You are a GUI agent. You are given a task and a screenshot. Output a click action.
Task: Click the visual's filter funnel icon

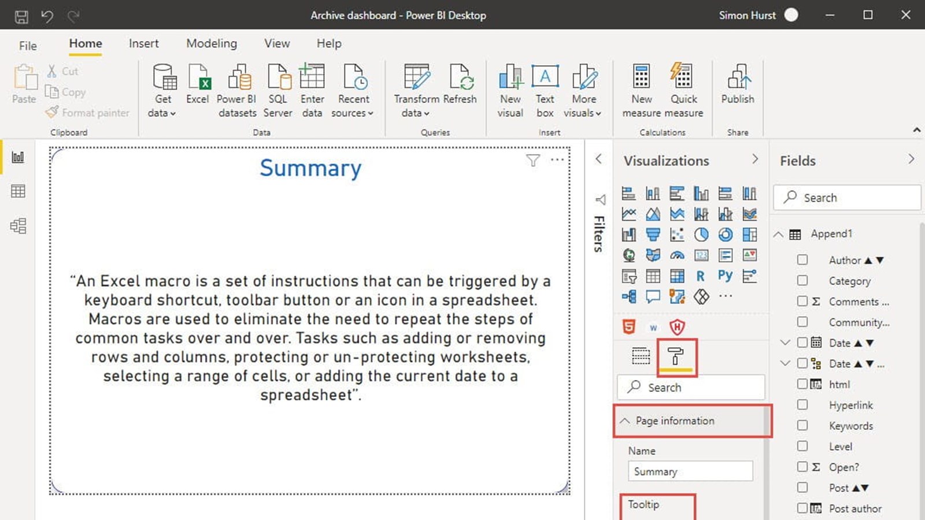click(533, 161)
